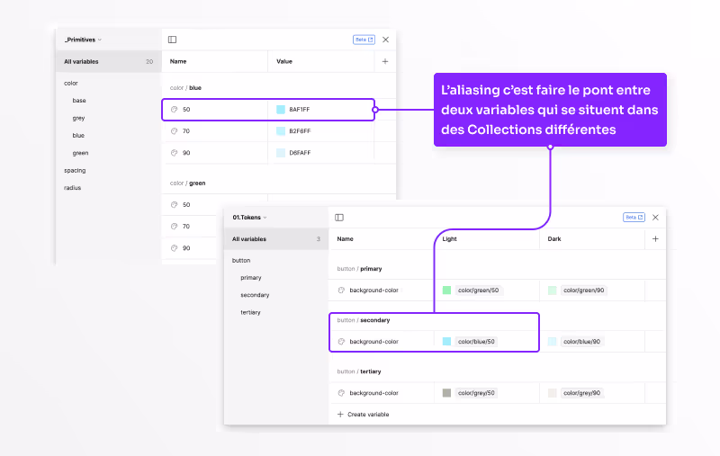
Task: Click the D6FAFF hex value
Action: [300, 153]
